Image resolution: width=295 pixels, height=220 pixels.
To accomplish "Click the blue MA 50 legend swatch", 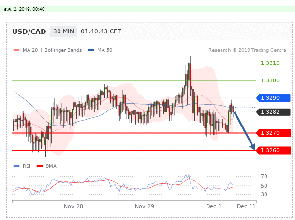I will (x=91, y=50).
